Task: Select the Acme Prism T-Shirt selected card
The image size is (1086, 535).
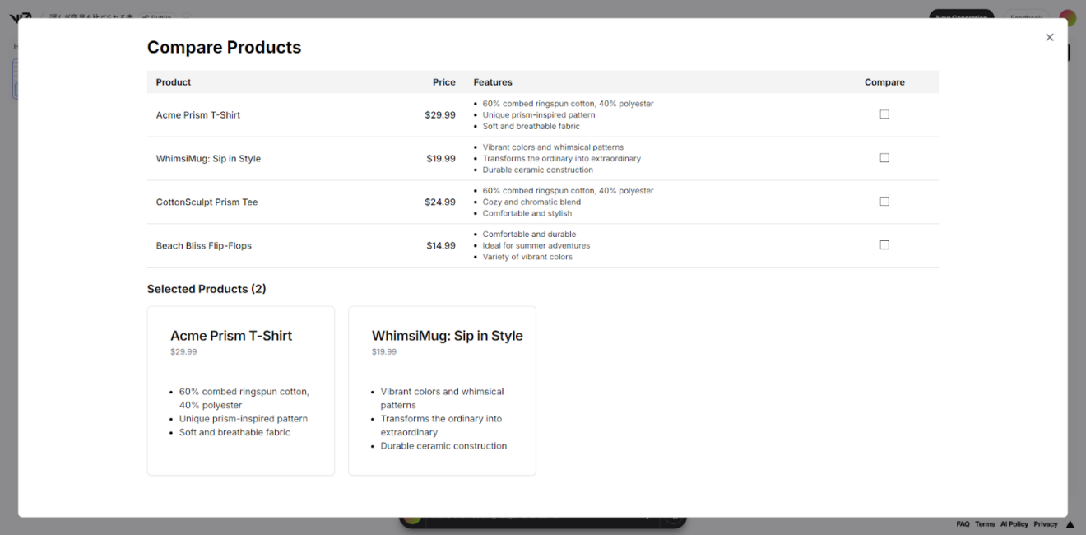Action: (x=240, y=390)
